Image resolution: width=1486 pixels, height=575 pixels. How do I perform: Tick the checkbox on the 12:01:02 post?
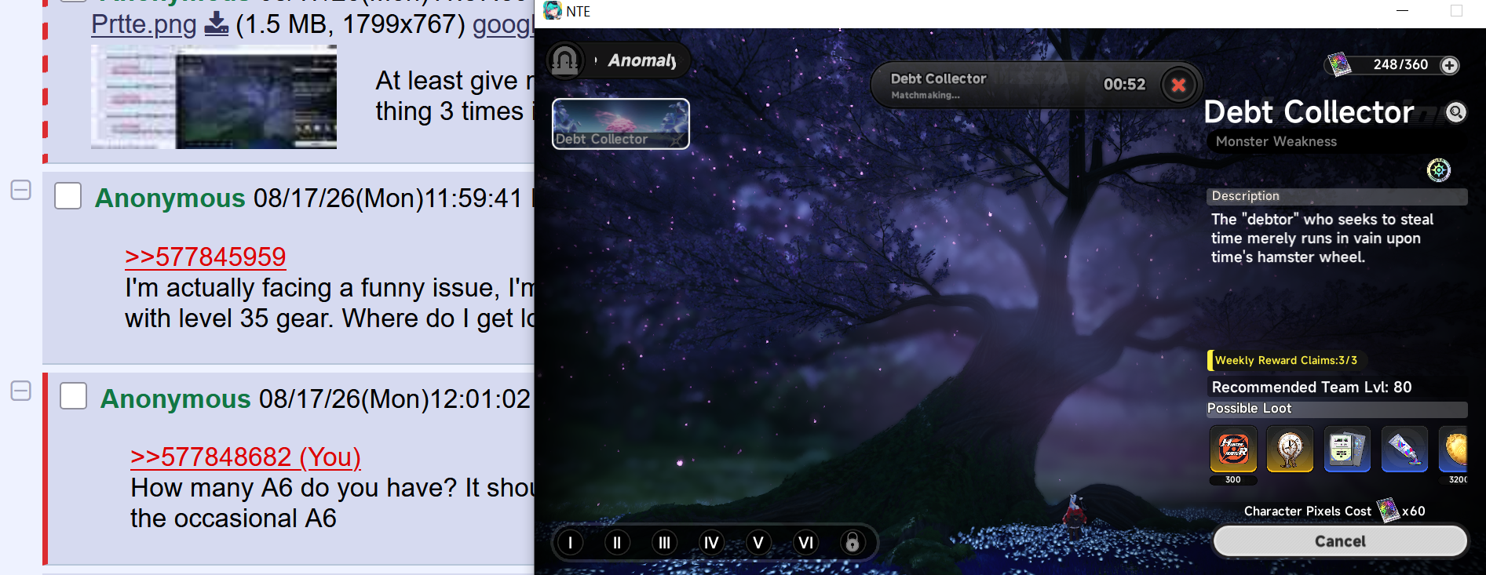[74, 396]
